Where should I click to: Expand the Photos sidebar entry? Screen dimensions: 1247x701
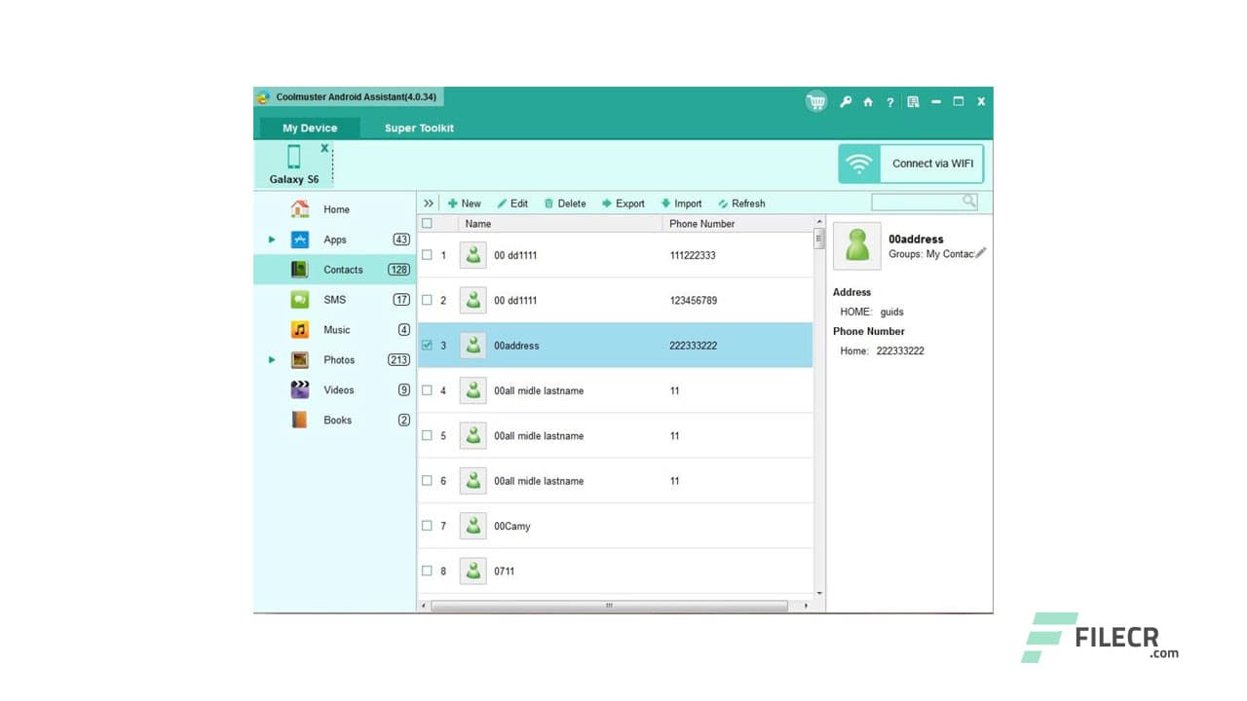point(272,359)
